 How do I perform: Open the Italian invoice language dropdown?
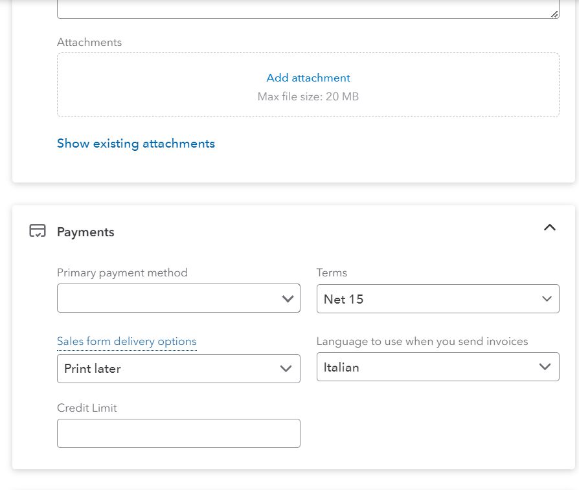point(438,367)
